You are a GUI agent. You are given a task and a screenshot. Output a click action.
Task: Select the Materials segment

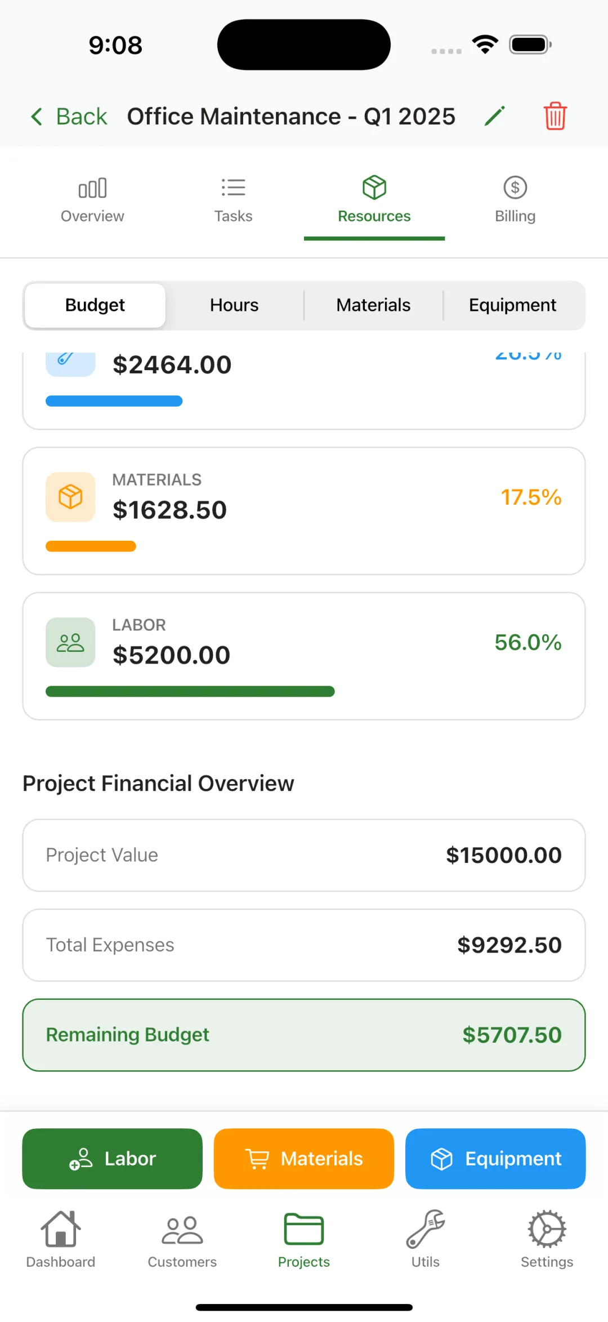tap(373, 305)
